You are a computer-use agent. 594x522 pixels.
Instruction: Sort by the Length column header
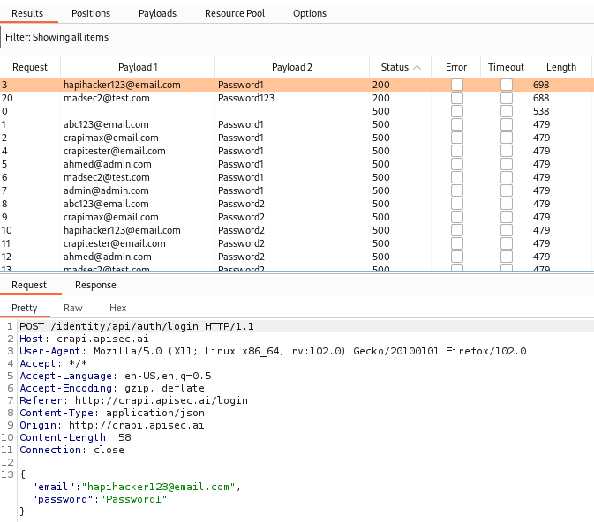click(x=560, y=67)
